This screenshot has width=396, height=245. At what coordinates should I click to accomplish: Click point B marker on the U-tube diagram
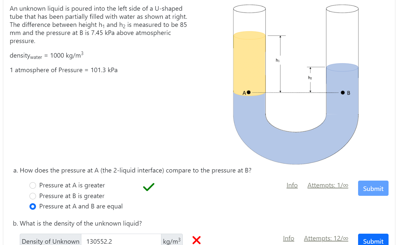pyautogui.click(x=342, y=92)
